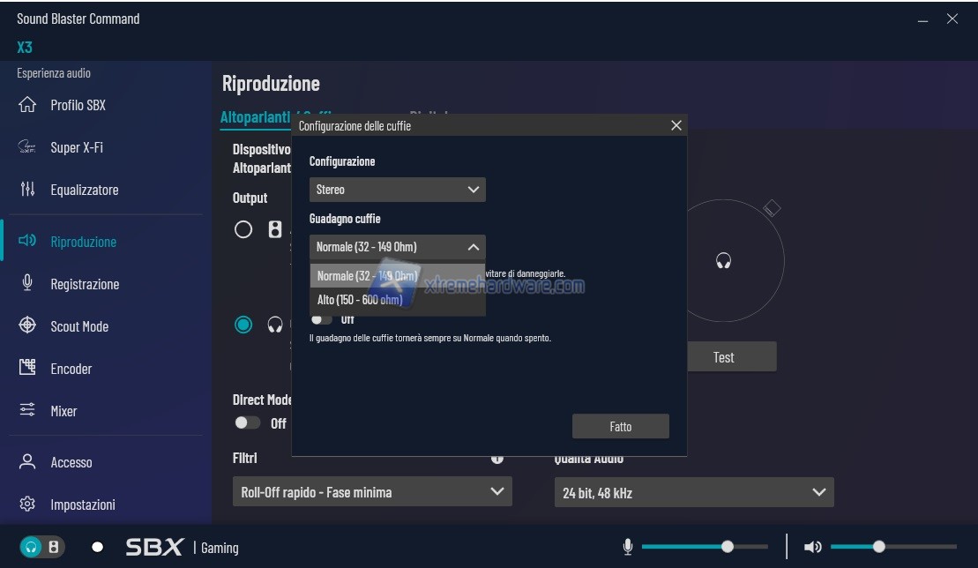This screenshot has width=978, height=568.
Task: Click the Test button
Action: point(723,357)
